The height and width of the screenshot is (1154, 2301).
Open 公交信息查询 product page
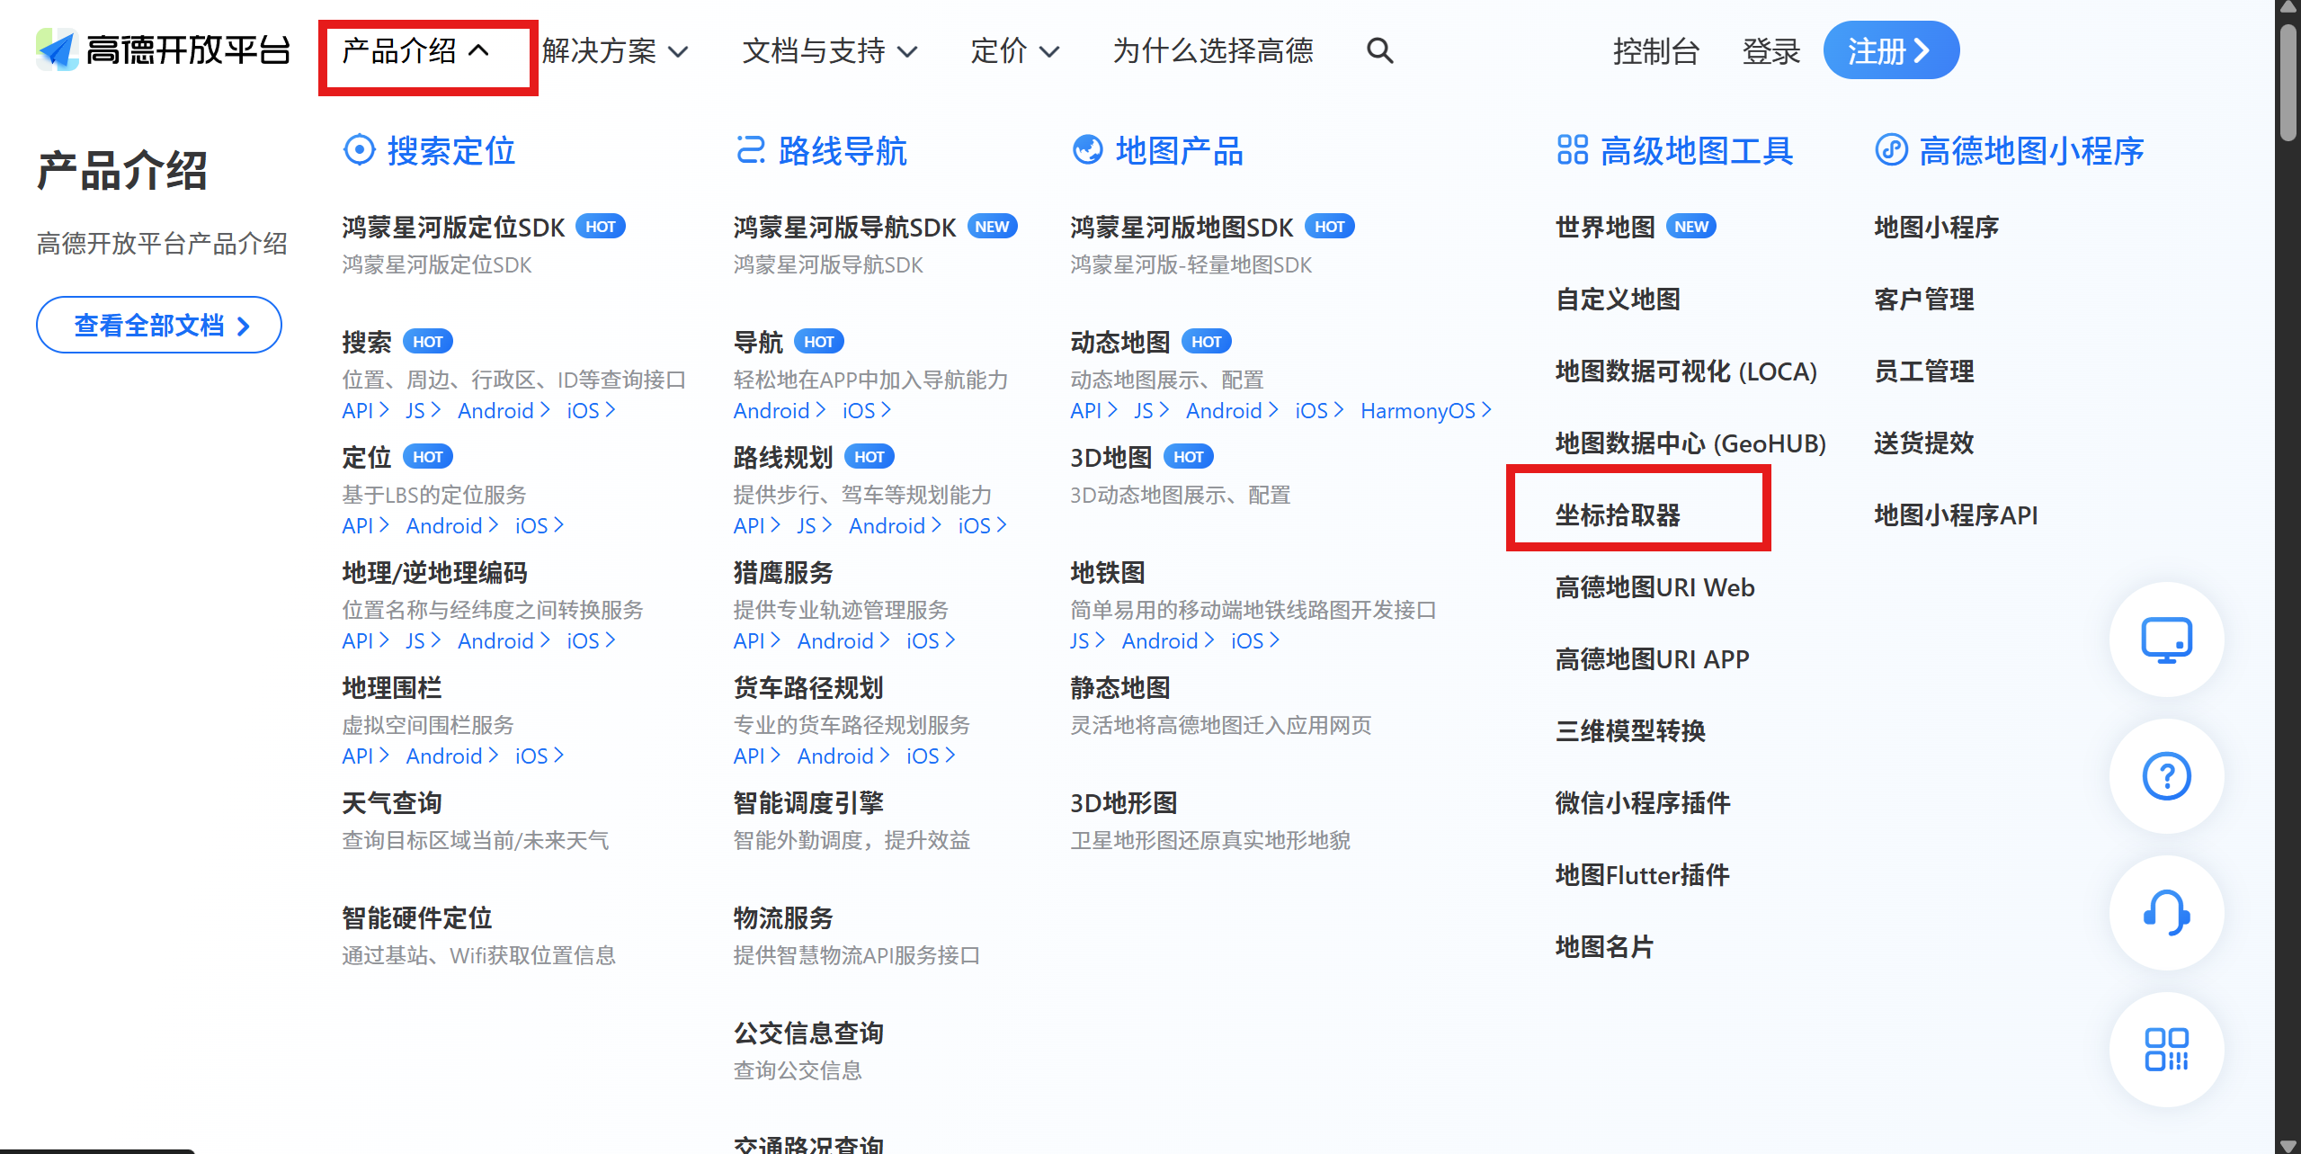coord(807,1033)
